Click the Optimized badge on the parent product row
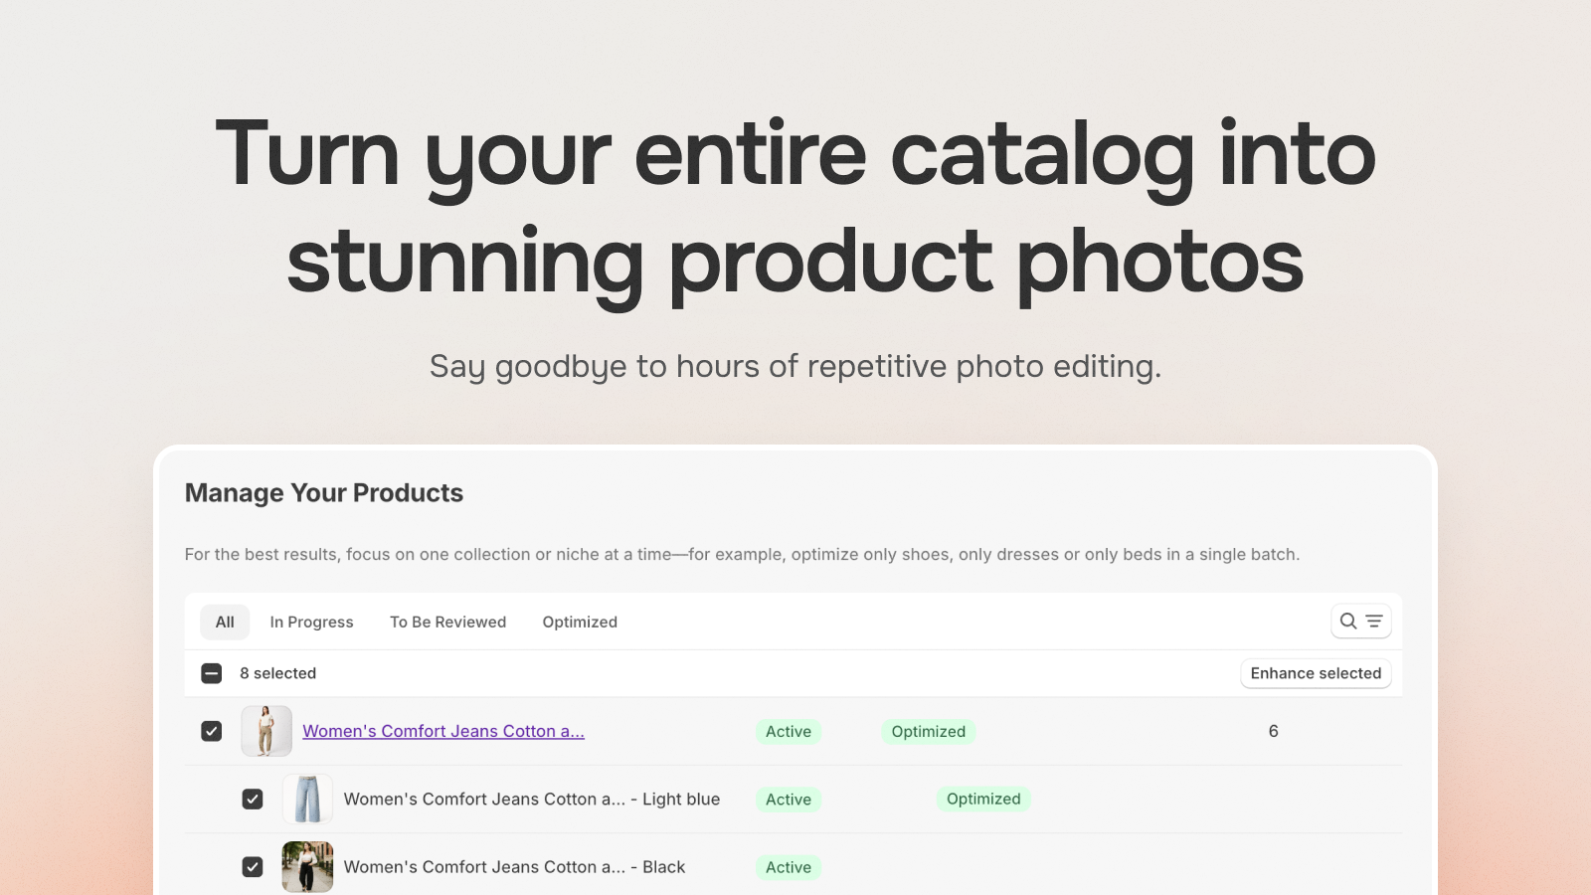 (928, 731)
